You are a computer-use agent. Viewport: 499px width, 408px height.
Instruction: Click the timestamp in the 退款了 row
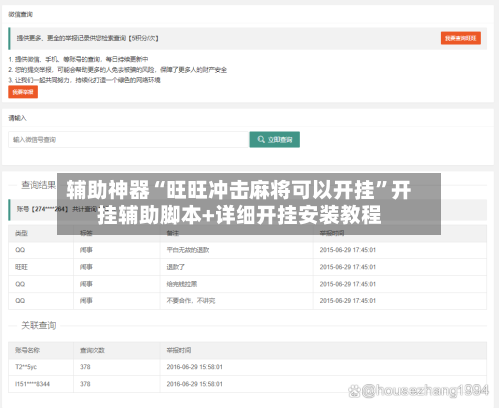(x=348, y=267)
